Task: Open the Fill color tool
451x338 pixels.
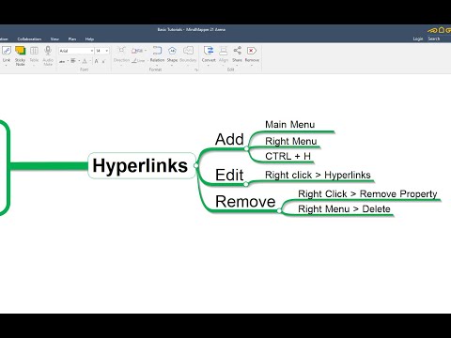Action: click(137, 51)
